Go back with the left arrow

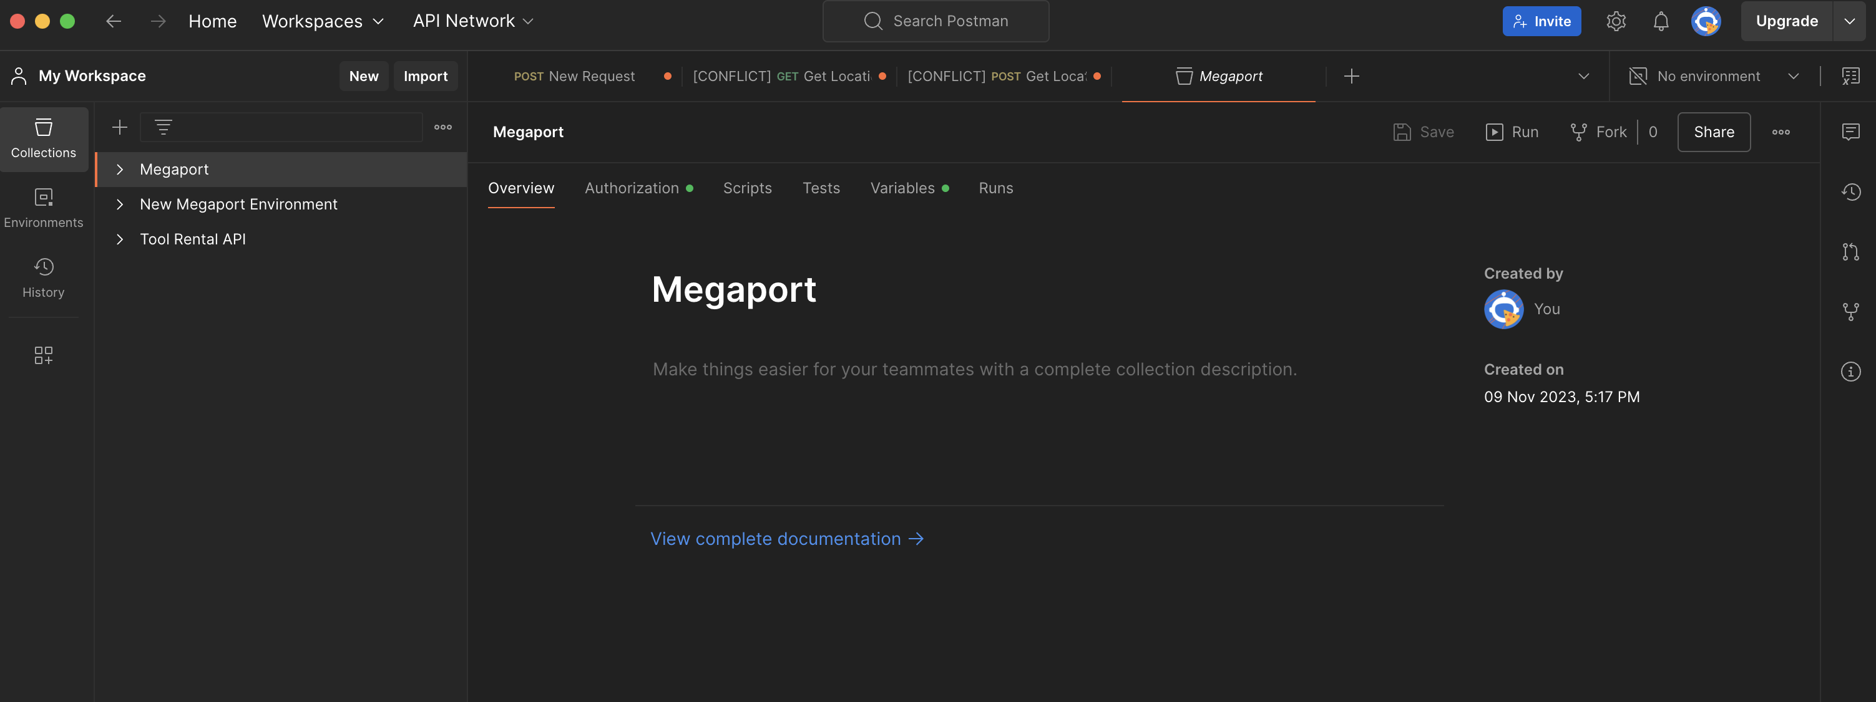[113, 21]
